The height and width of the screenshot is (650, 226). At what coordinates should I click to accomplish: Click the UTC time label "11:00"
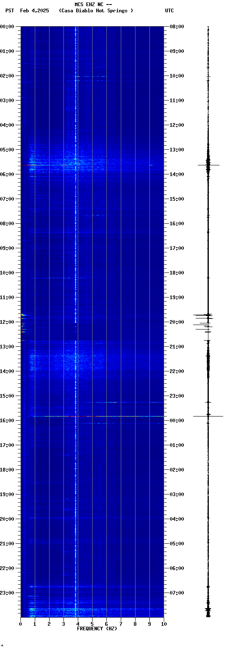coord(177,101)
